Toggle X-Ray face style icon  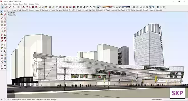point(134,7)
